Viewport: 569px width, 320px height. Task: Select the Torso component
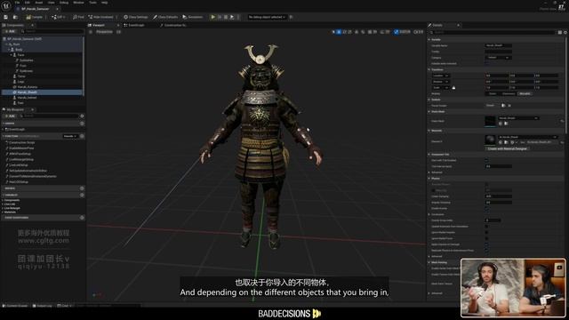(21, 76)
